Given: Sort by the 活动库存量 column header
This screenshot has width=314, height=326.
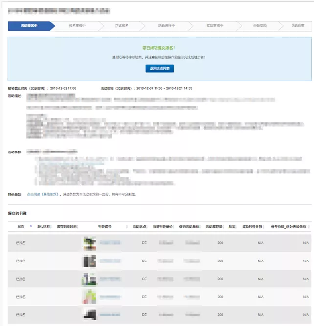Looking at the screenshot, I should coord(214,227).
